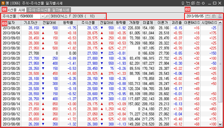Click the 2013/08/08 date cell
This screenshot has height=128, width=224.
click(11, 124)
